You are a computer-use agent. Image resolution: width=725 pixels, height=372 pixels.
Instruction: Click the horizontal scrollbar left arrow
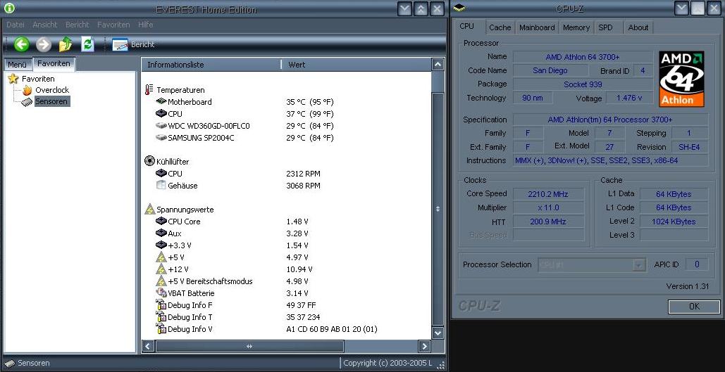click(x=148, y=346)
